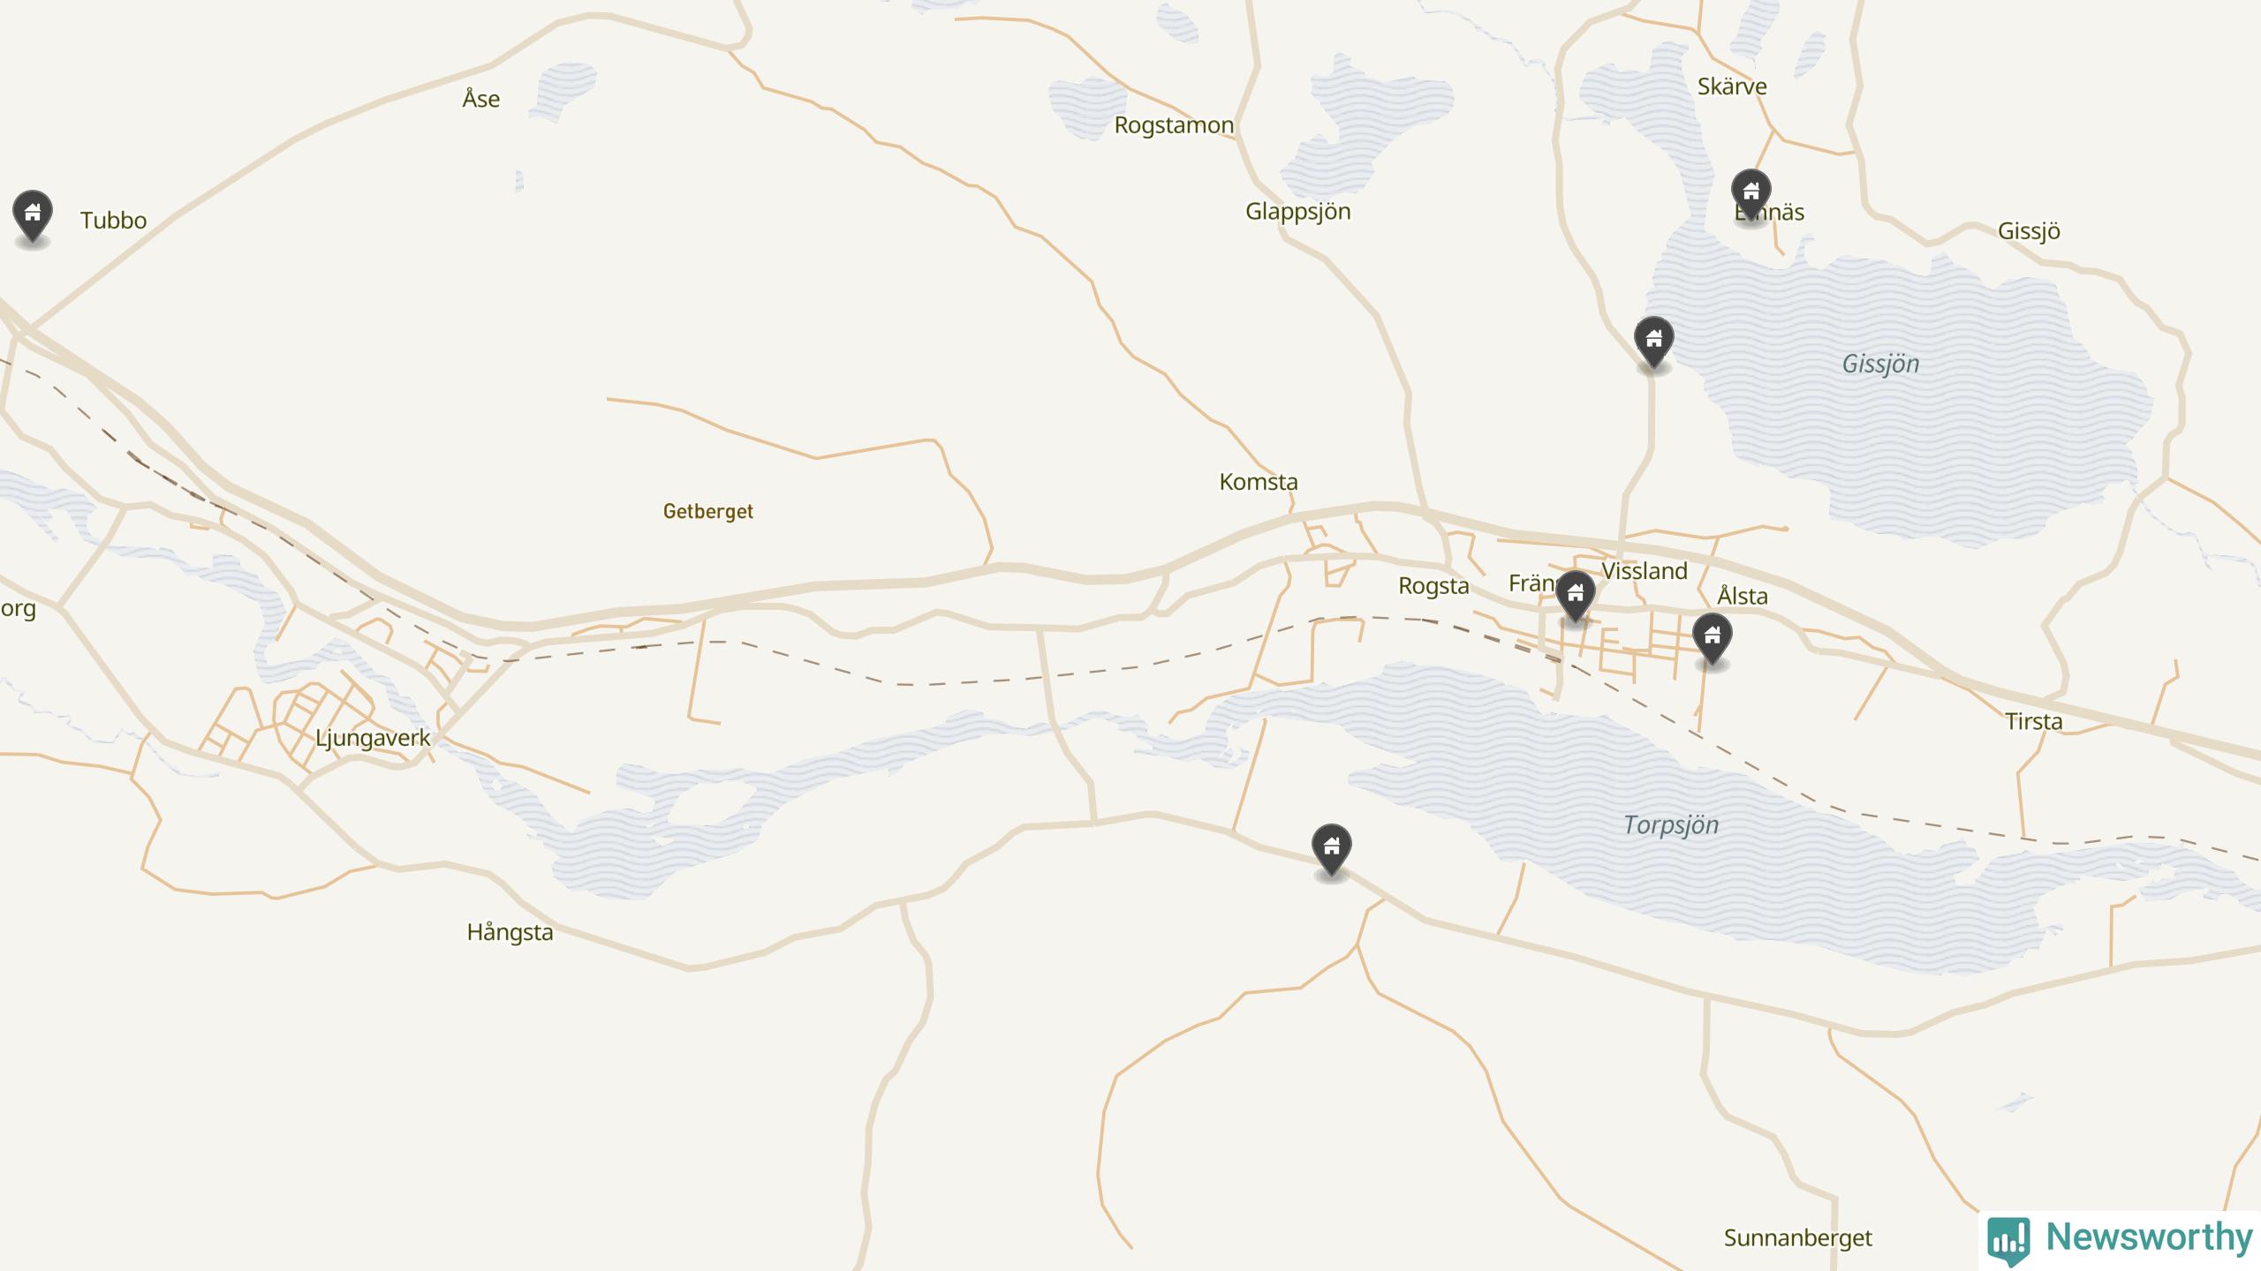Select the Tirsta place label
Image resolution: width=2261 pixels, height=1271 pixels.
tap(2034, 722)
